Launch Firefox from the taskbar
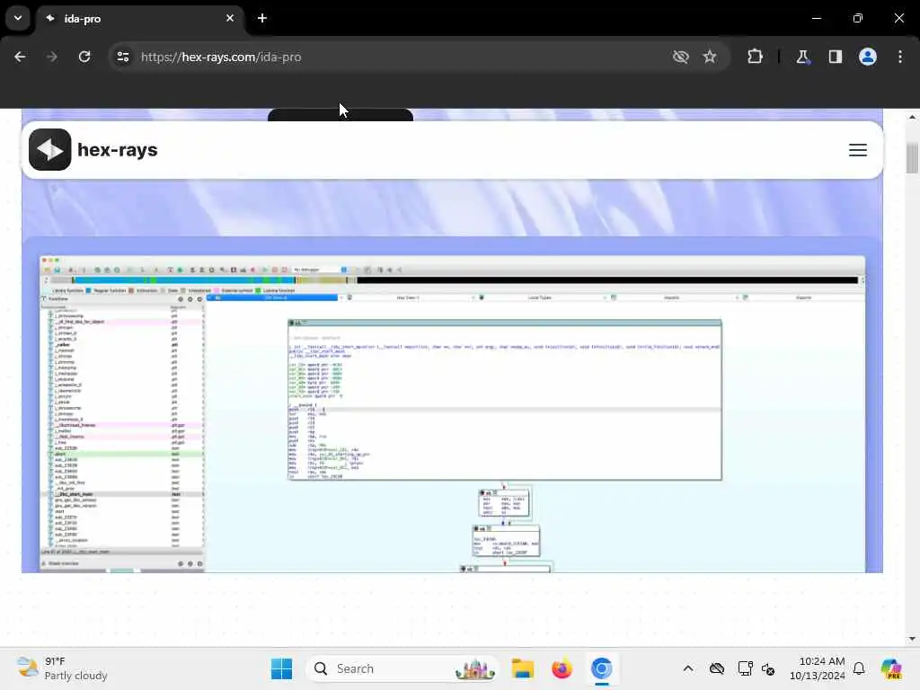The width and height of the screenshot is (920, 690). click(x=562, y=668)
